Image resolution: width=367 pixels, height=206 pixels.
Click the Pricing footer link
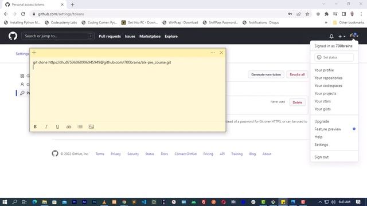[208, 154]
